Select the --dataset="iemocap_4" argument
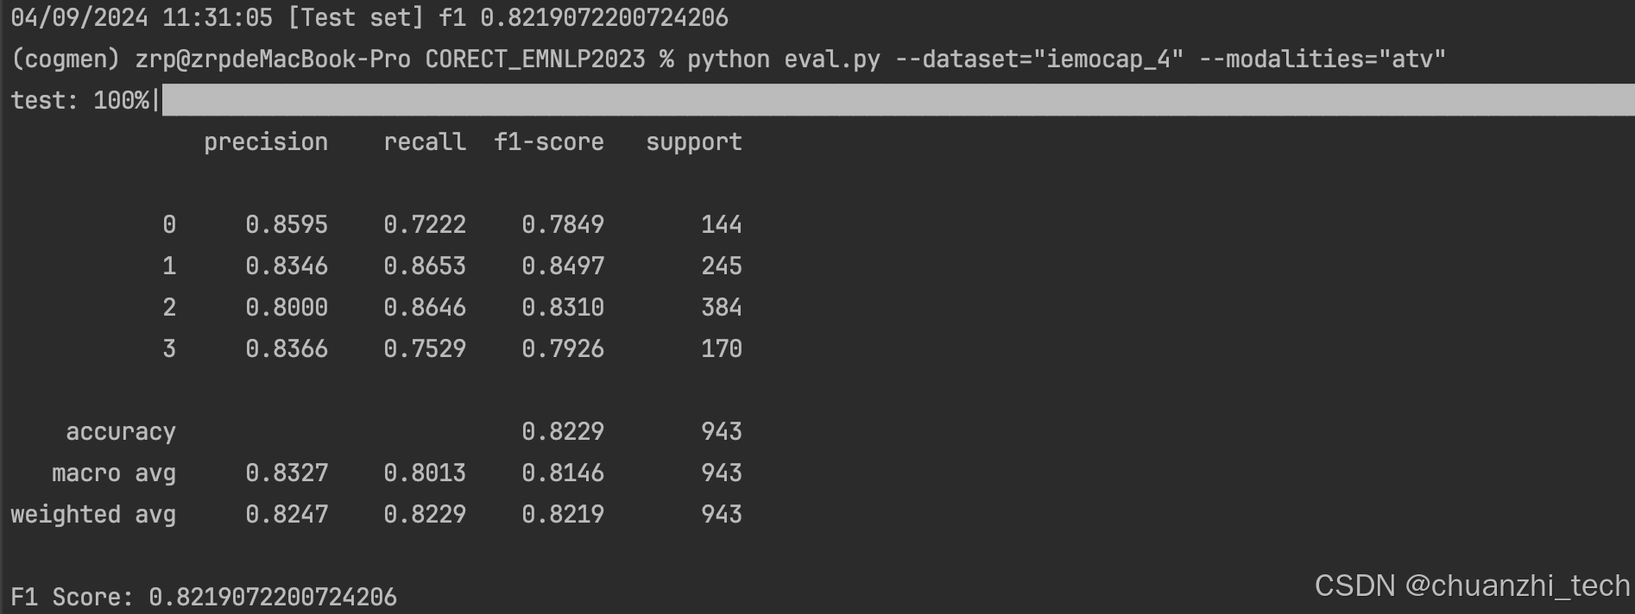1635x614 pixels. (1038, 59)
